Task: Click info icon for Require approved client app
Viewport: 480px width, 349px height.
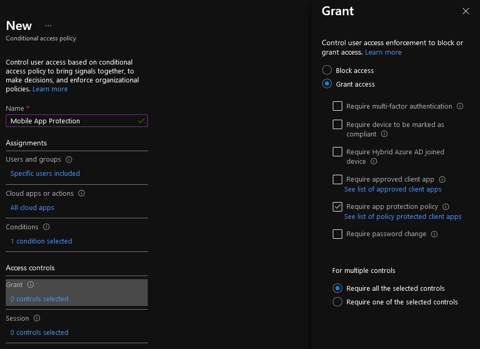Action: click(442, 179)
